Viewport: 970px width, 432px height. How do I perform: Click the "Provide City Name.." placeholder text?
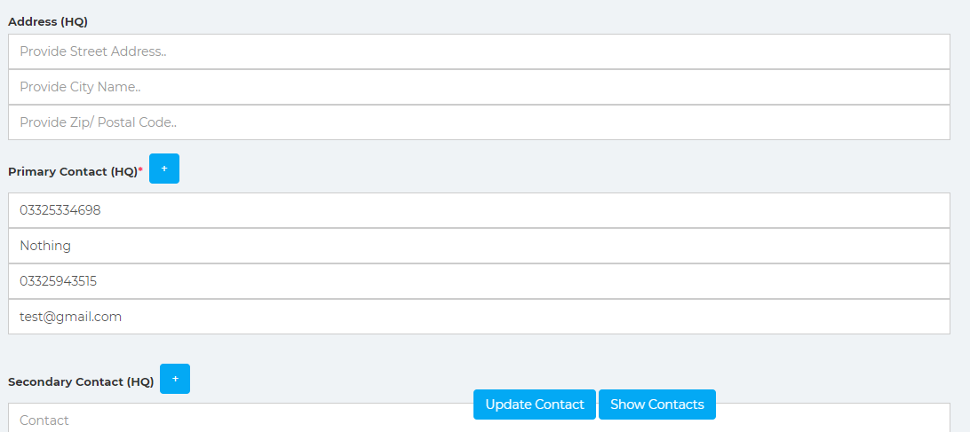(x=81, y=87)
